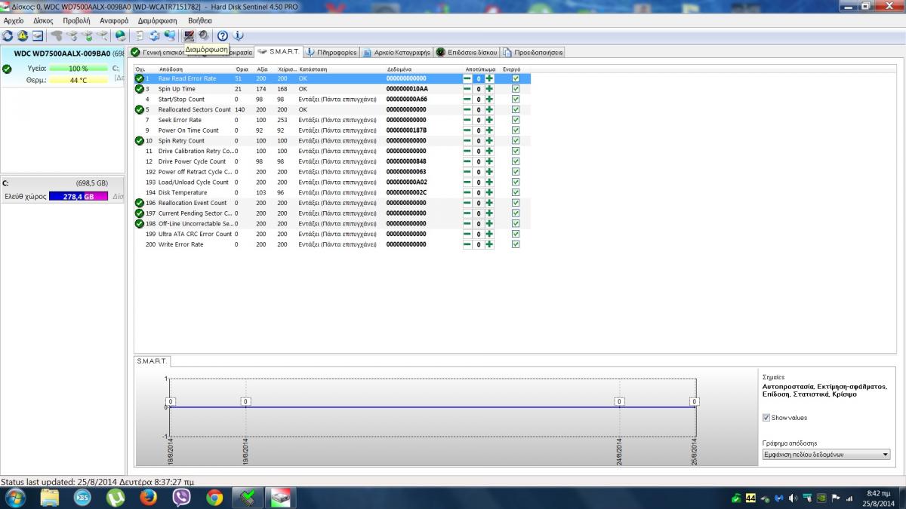The image size is (906, 509).
Task: Switch to the Επιδόσεις δίσκου tab
Action: [467, 53]
